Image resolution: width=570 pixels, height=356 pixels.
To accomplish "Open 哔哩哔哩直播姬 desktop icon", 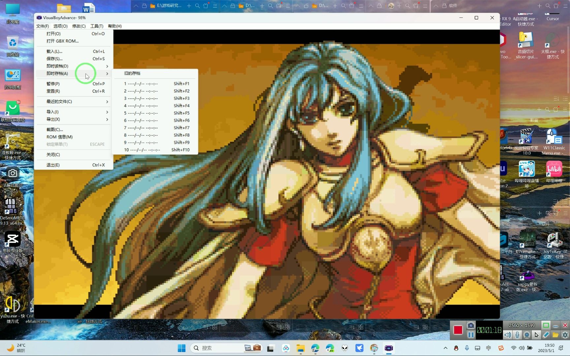I will coord(527,174).
